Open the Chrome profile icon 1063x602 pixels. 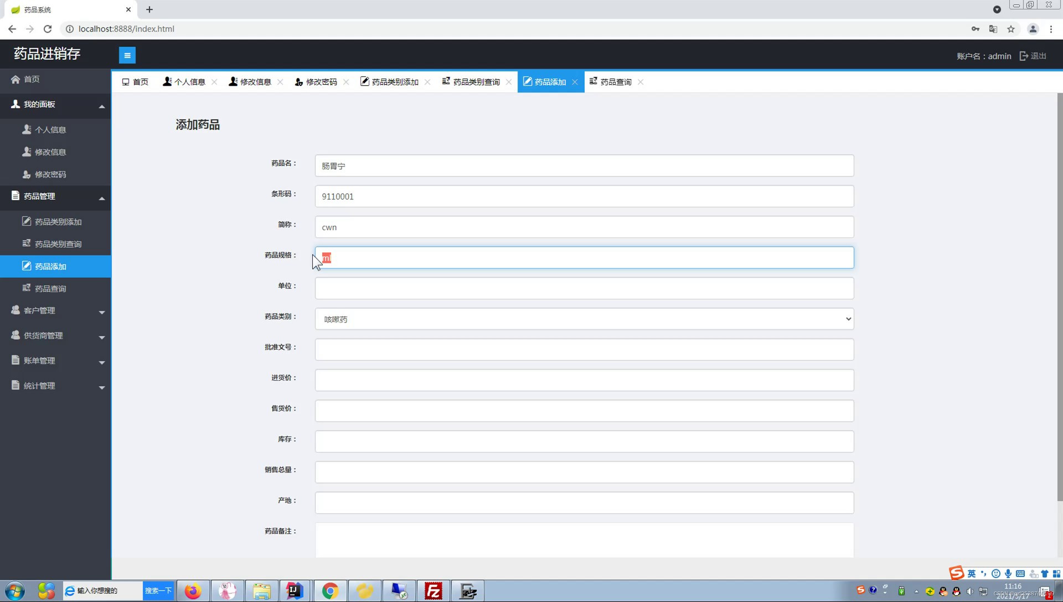pos(1033,29)
